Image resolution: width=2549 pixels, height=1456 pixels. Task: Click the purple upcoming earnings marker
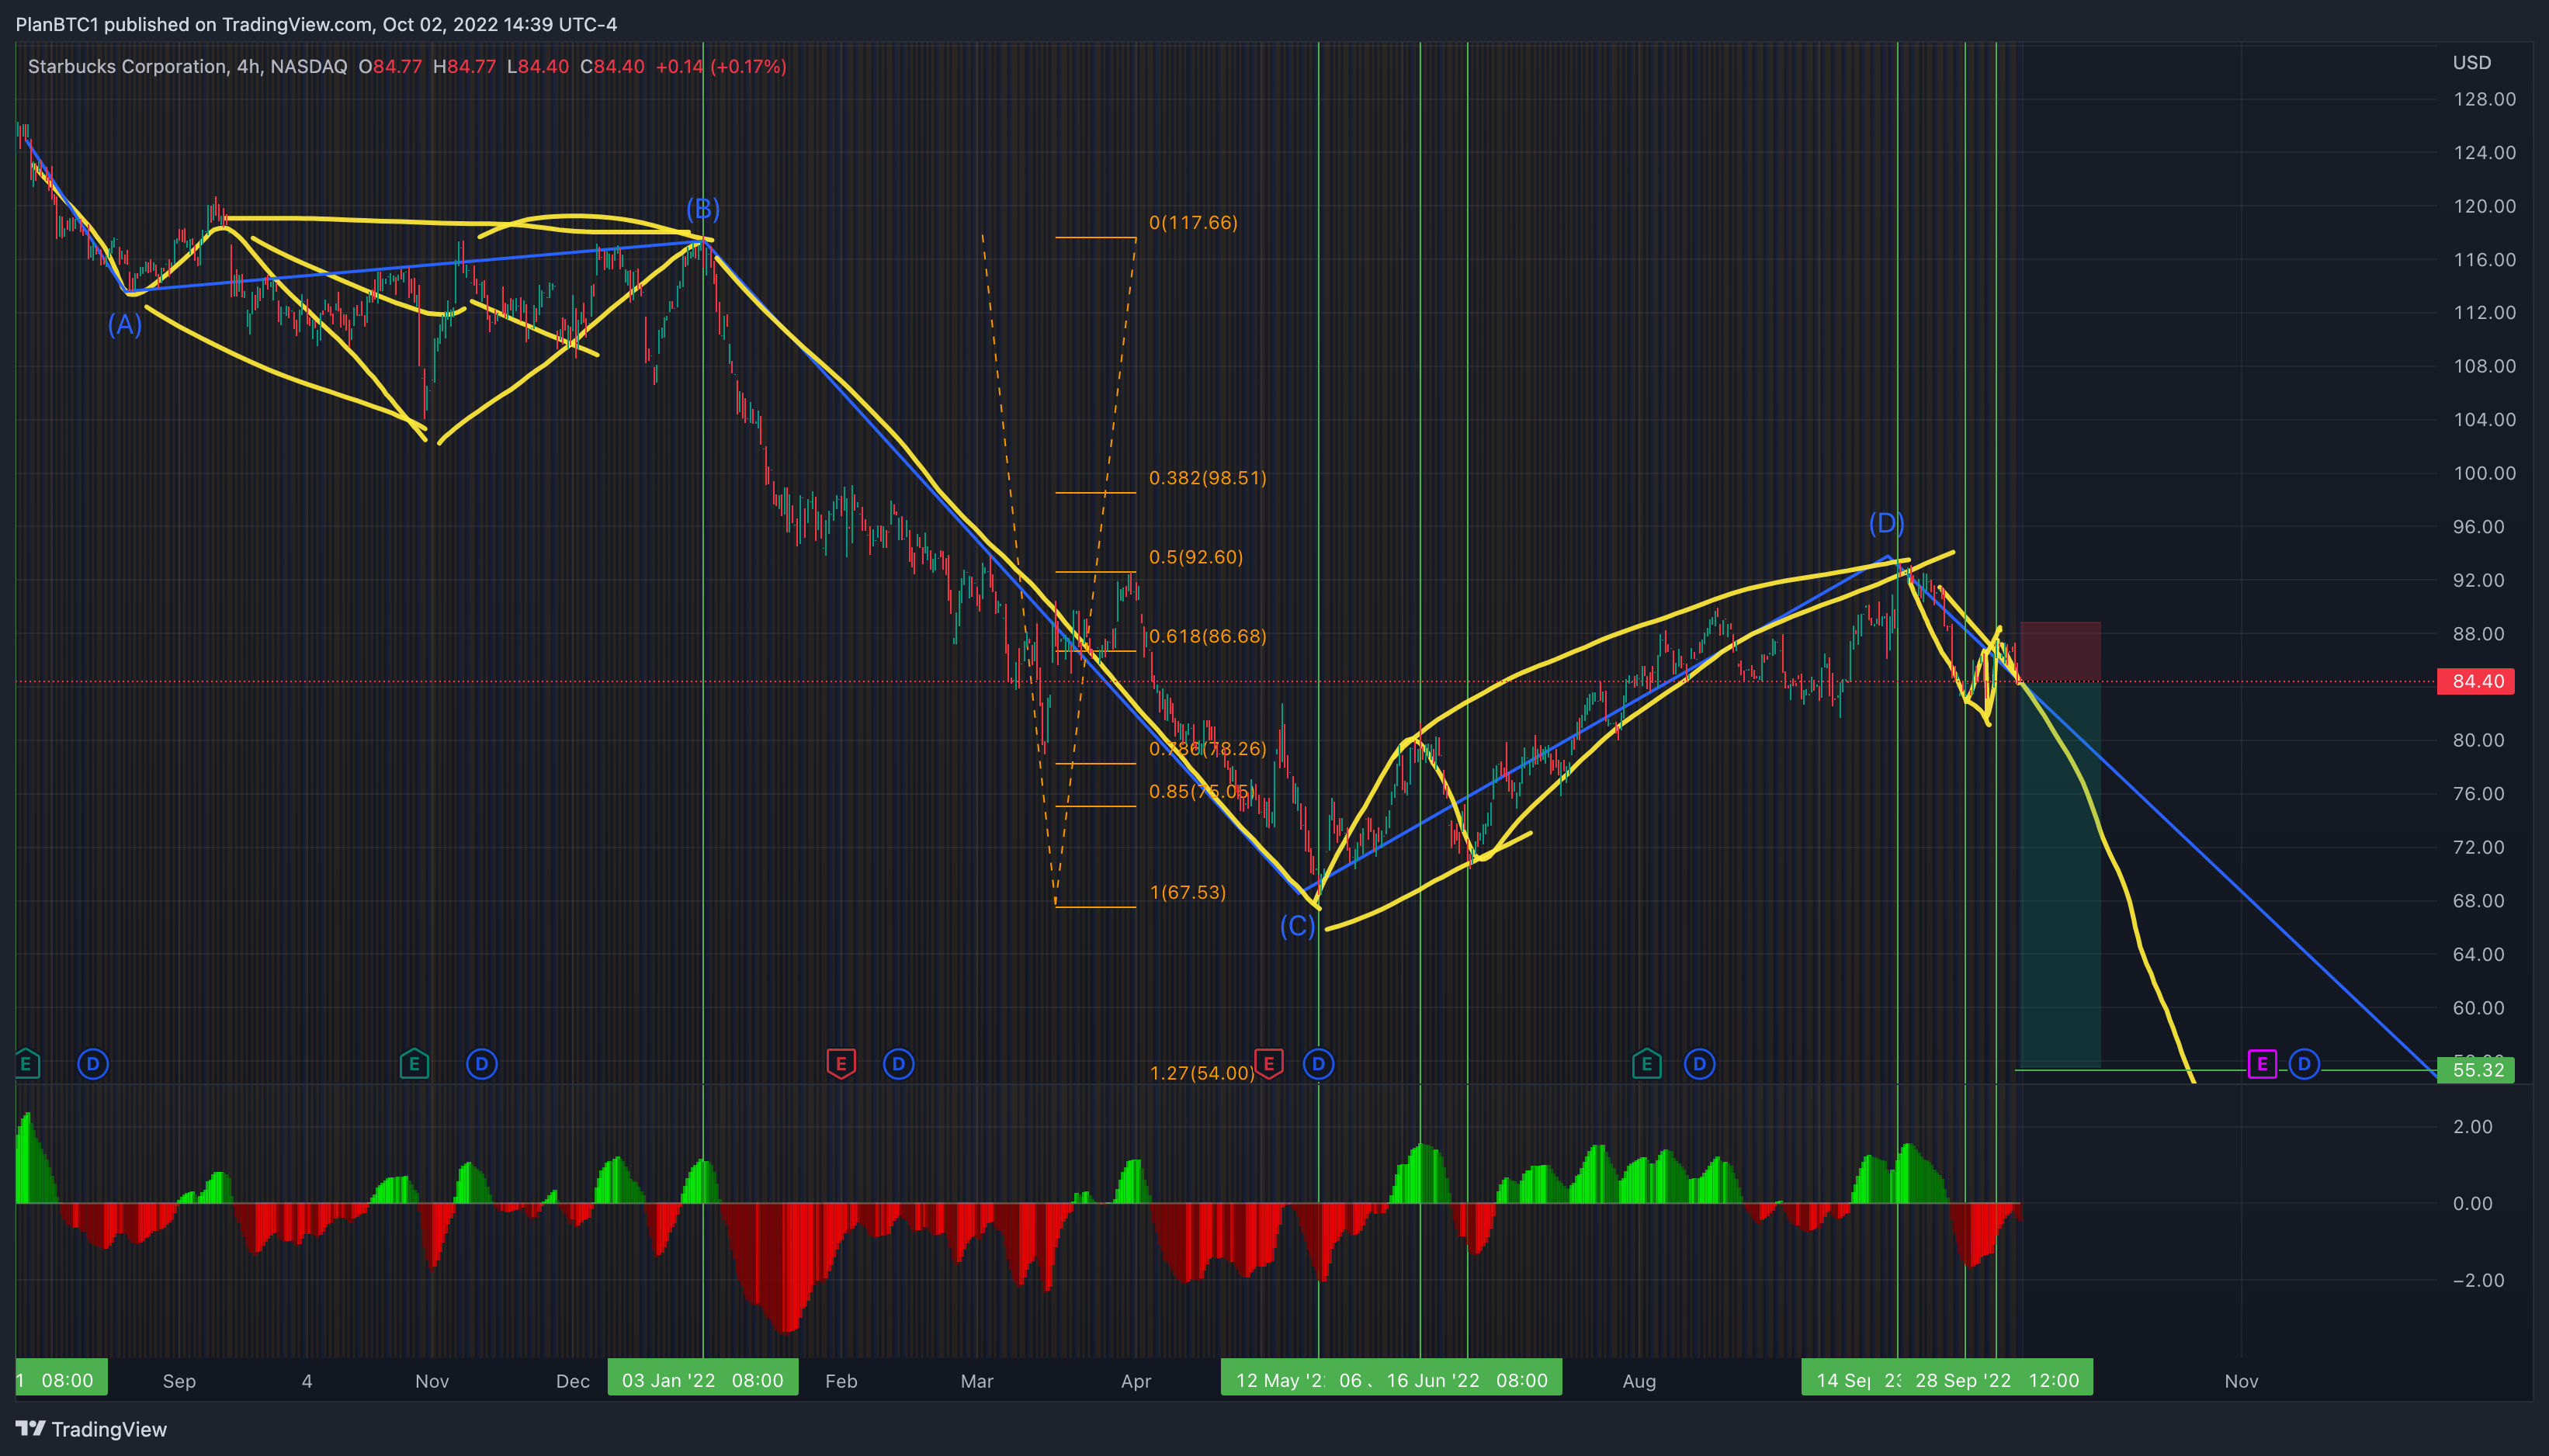[x=2262, y=1064]
